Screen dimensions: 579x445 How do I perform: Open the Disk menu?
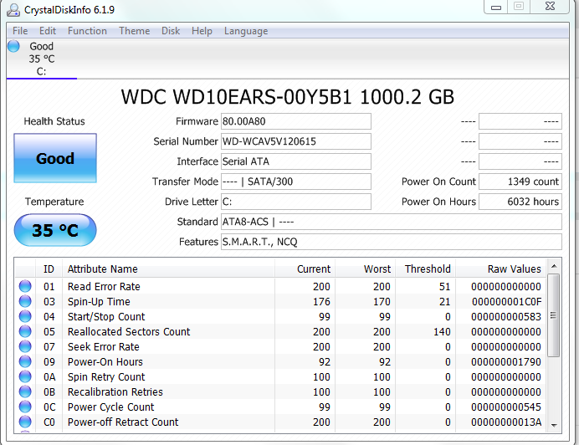point(171,31)
